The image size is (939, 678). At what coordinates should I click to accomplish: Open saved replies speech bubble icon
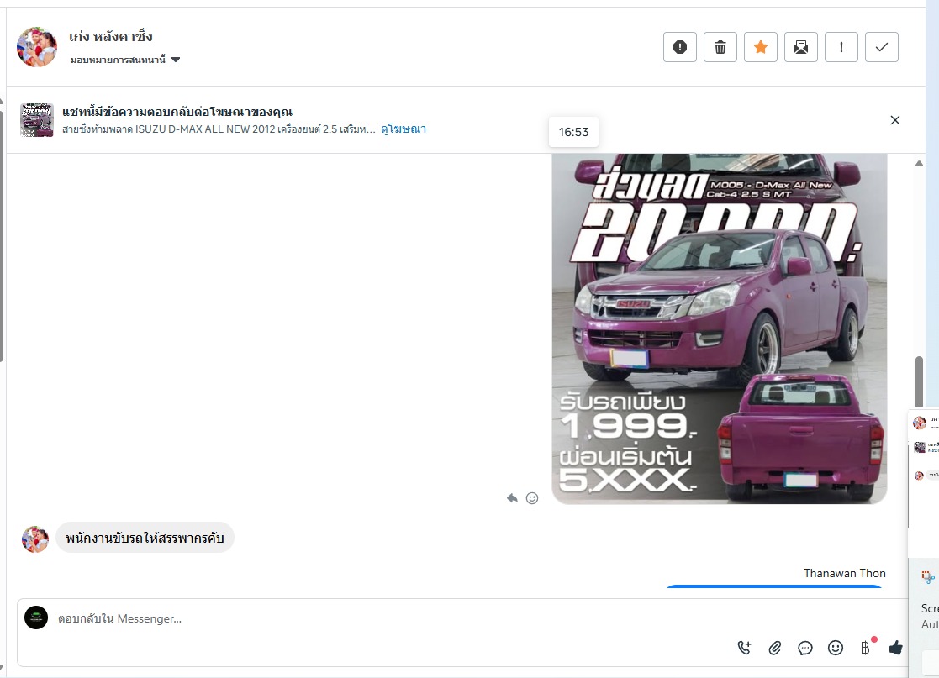click(805, 648)
